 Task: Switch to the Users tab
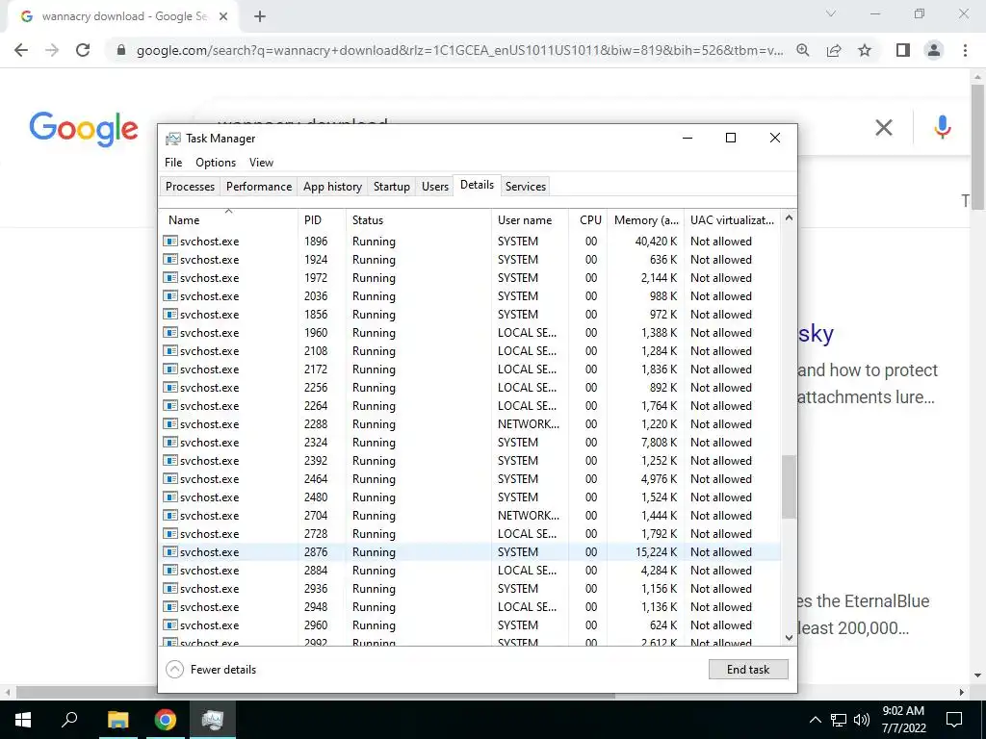(434, 186)
